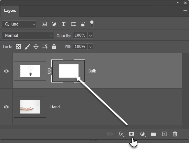Click the Add layer mask icon
This screenshot has width=189, height=152.
(x=131, y=134)
